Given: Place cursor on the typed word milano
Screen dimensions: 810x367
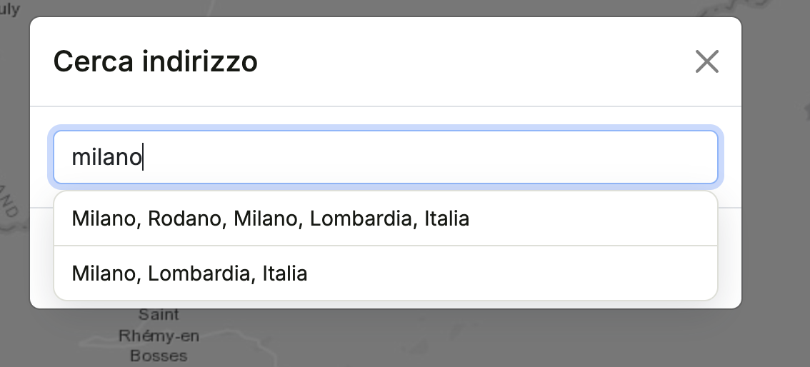Looking at the screenshot, I should coord(106,157).
